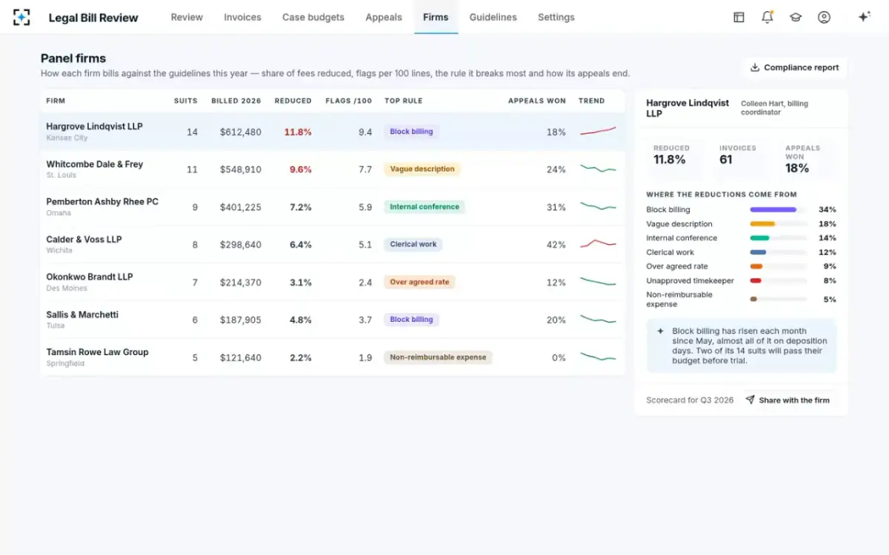Click the Internal conference reduction bar
The width and height of the screenshot is (889, 555).
click(x=778, y=238)
